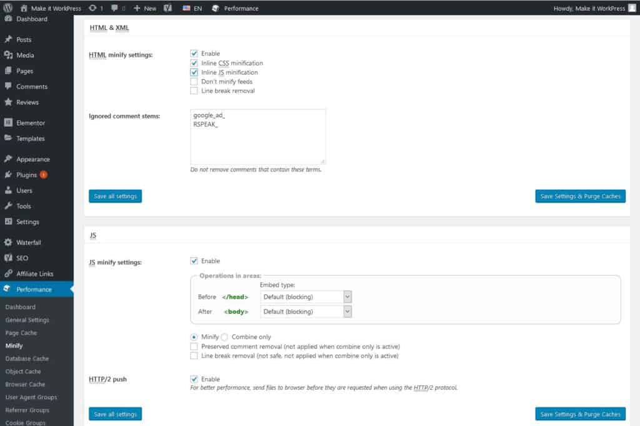
Task: Open User Agent Groups link
Action: click(x=31, y=397)
